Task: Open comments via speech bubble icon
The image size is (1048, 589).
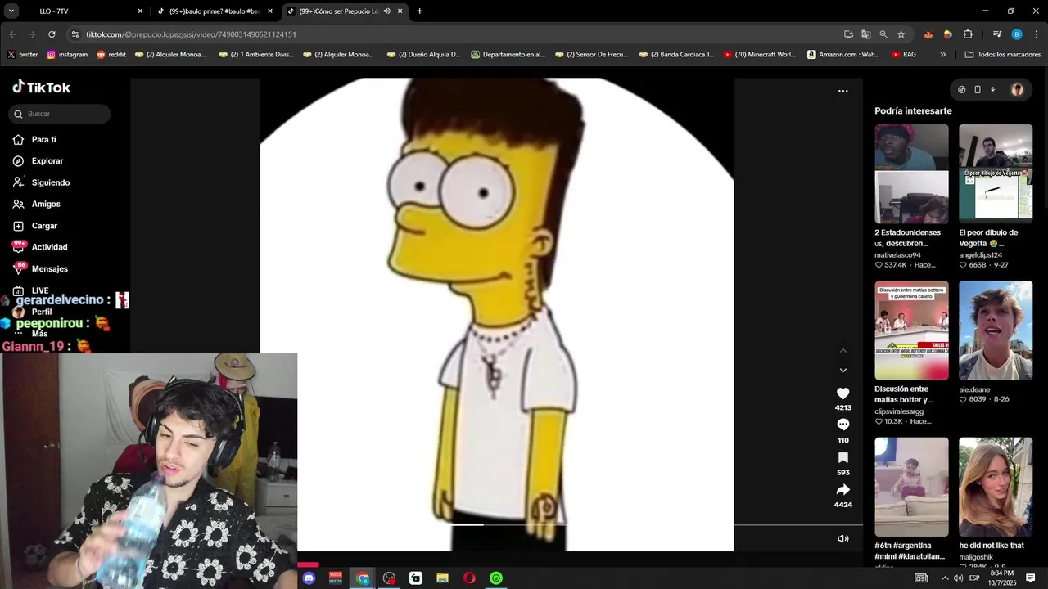Action: pyautogui.click(x=842, y=425)
